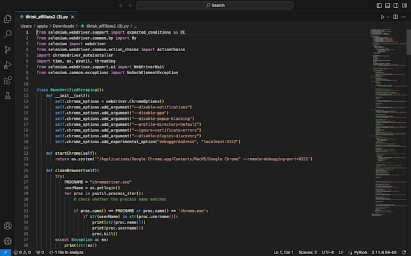The height and width of the screenshot is (256, 411).
Task: Close the tiktok_affiliate2 (3).py tab
Action: click(x=73, y=17)
